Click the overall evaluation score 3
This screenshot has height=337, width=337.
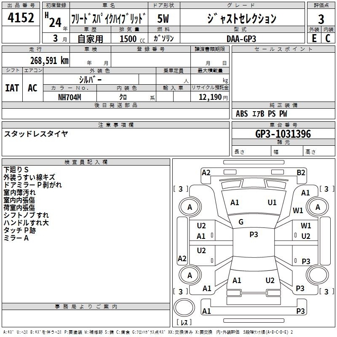tap(321, 19)
